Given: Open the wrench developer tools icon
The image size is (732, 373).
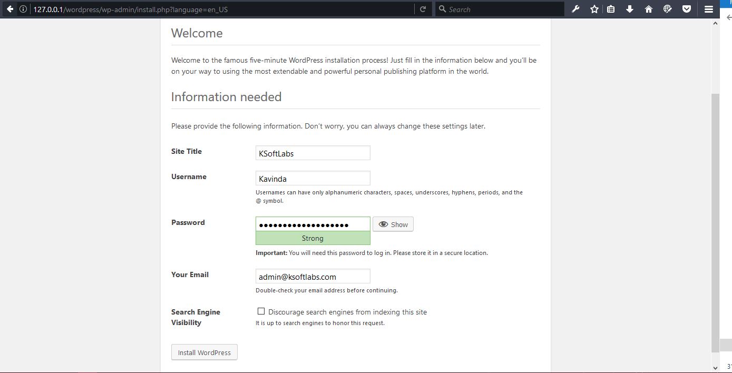Looking at the screenshot, I should [x=575, y=9].
